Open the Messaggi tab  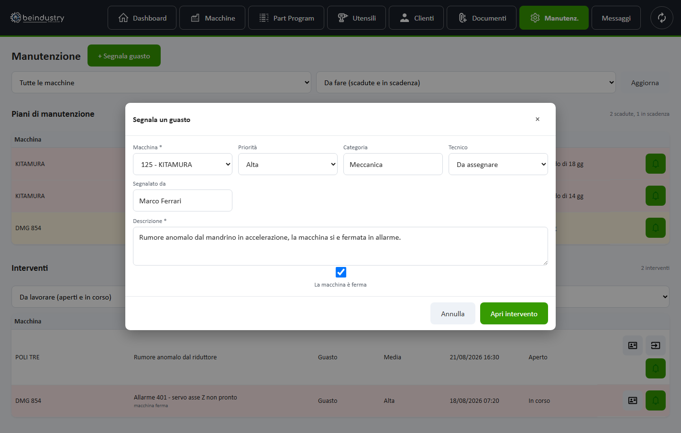pos(616,18)
